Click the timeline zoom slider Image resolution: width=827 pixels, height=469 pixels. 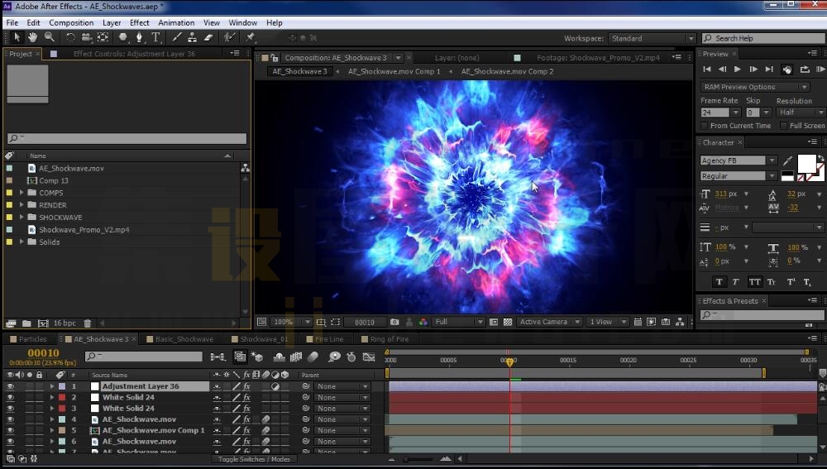(x=419, y=459)
